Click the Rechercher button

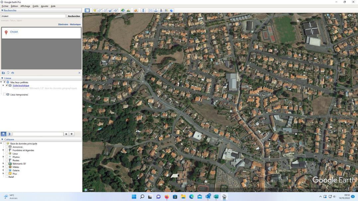click(74, 16)
